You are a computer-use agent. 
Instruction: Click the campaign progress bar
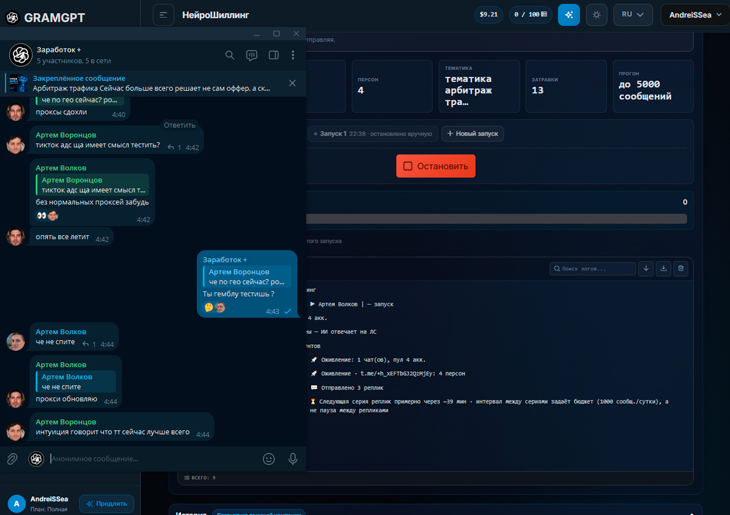tap(496, 219)
